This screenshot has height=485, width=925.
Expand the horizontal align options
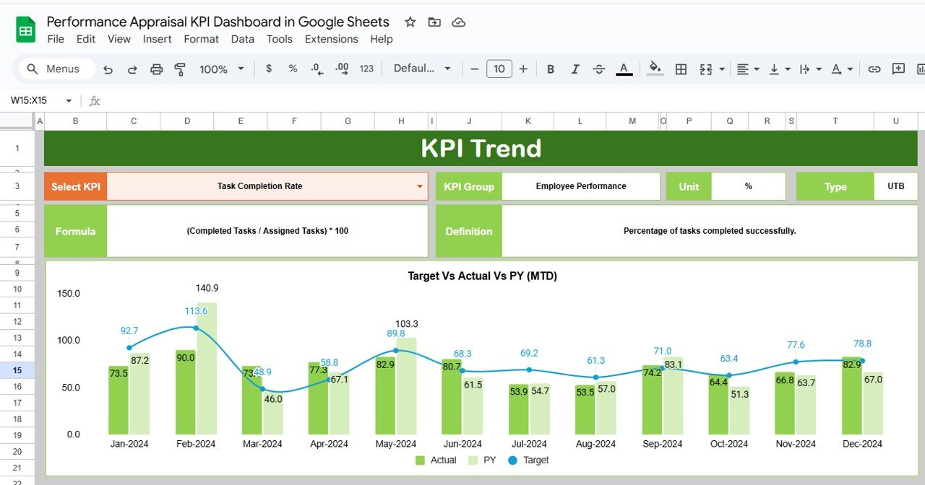pos(755,69)
